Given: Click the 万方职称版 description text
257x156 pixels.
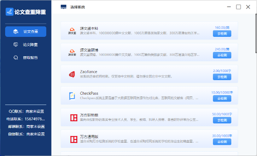Looking at the screenshot, I should 139,120.
